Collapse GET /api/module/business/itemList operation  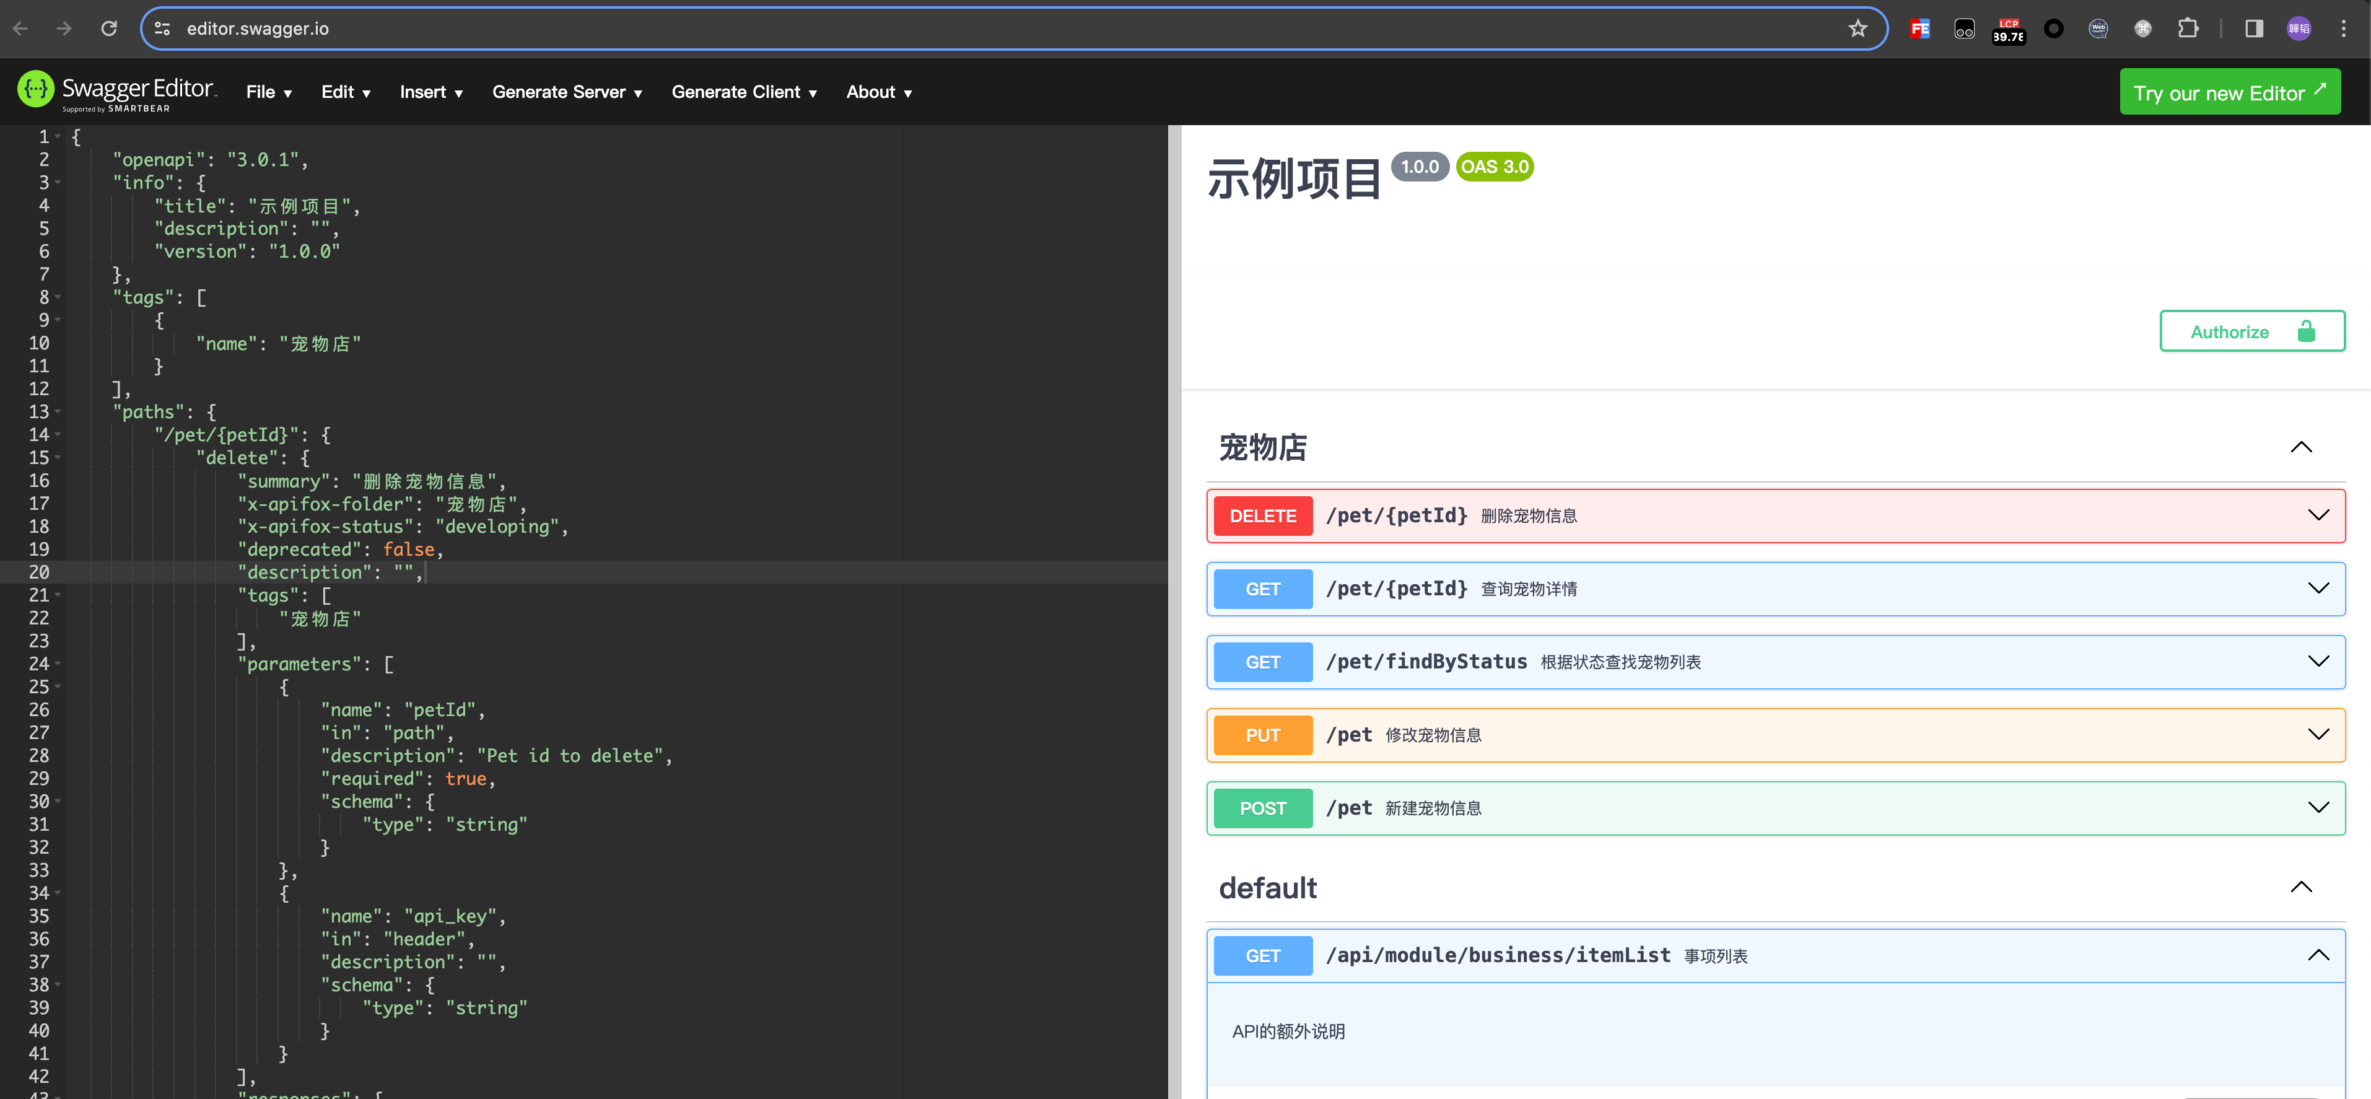(x=2318, y=955)
